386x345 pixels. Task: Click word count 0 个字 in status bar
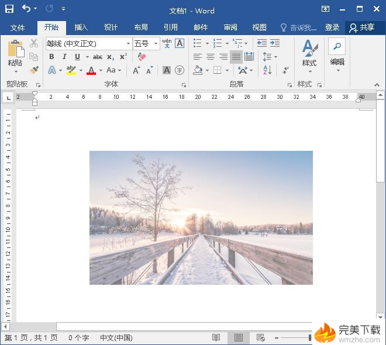pos(79,337)
